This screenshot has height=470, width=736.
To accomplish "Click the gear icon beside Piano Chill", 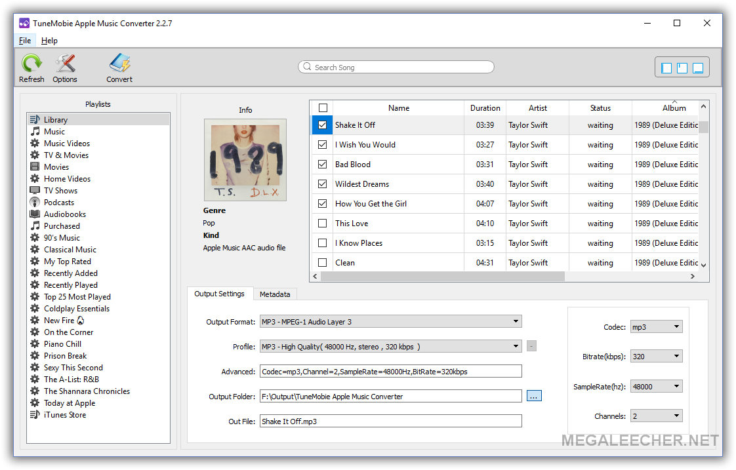I will coord(35,344).
